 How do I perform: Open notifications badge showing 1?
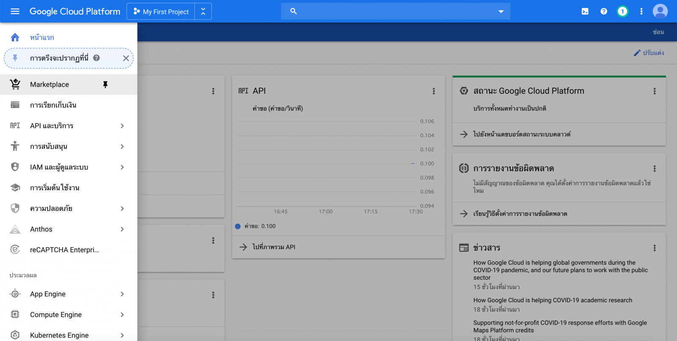[622, 11]
